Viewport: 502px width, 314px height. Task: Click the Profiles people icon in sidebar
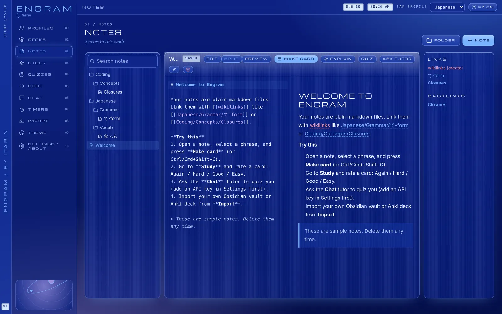(22, 28)
